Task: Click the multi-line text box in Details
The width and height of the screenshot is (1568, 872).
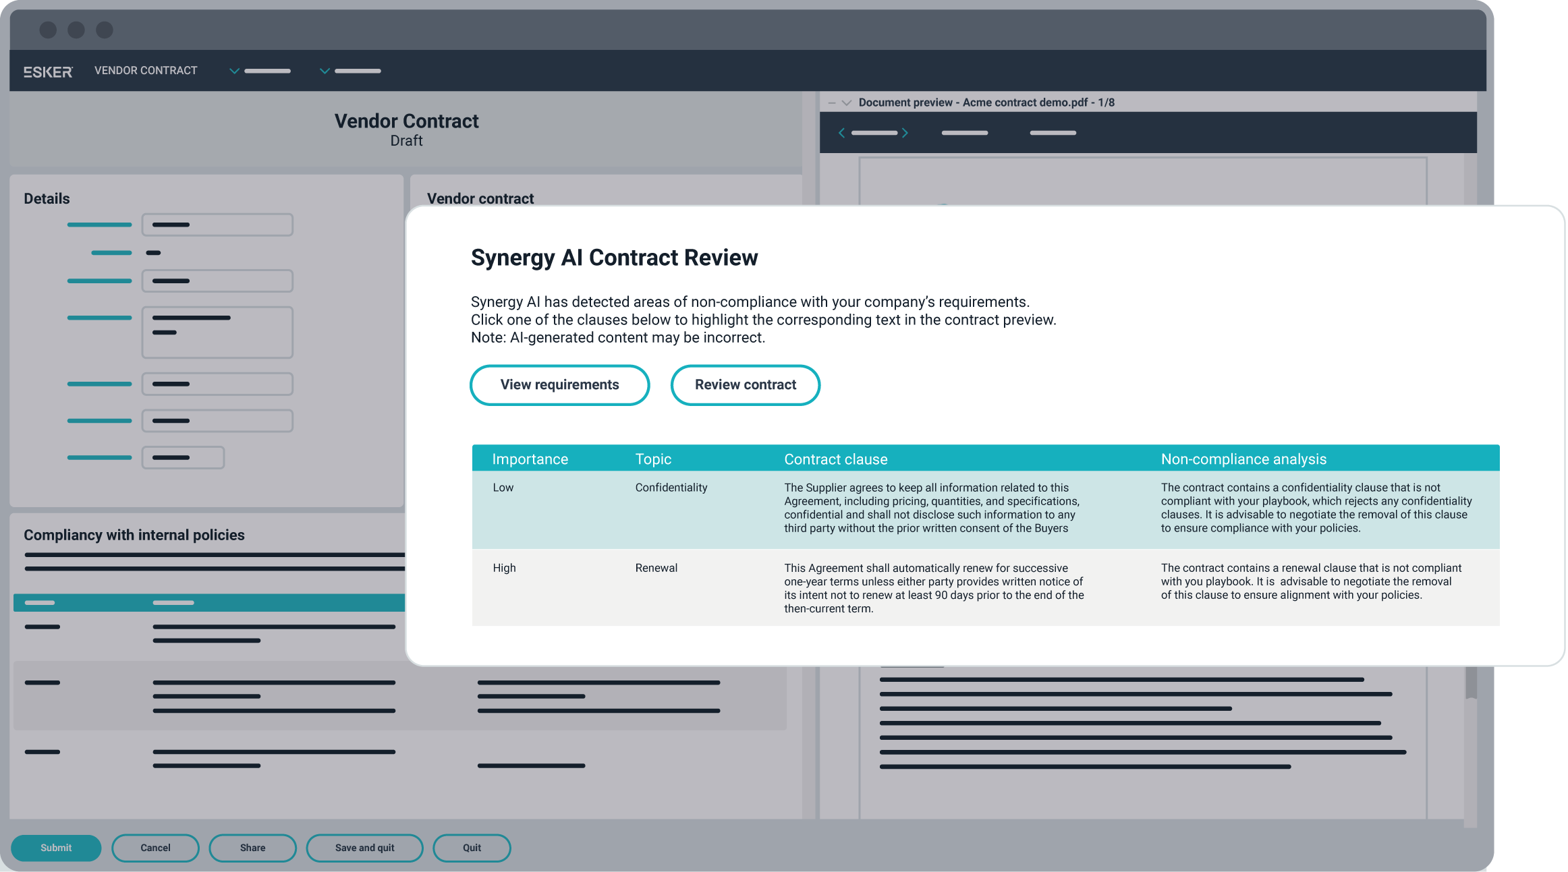Action: point(217,332)
